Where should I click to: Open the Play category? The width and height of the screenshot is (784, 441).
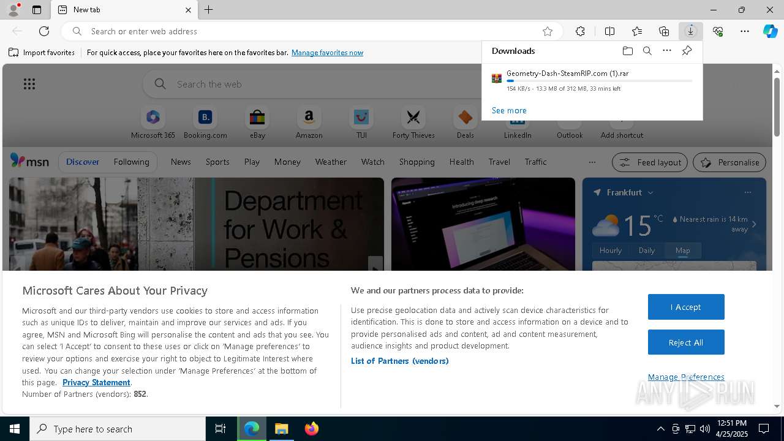click(x=252, y=162)
